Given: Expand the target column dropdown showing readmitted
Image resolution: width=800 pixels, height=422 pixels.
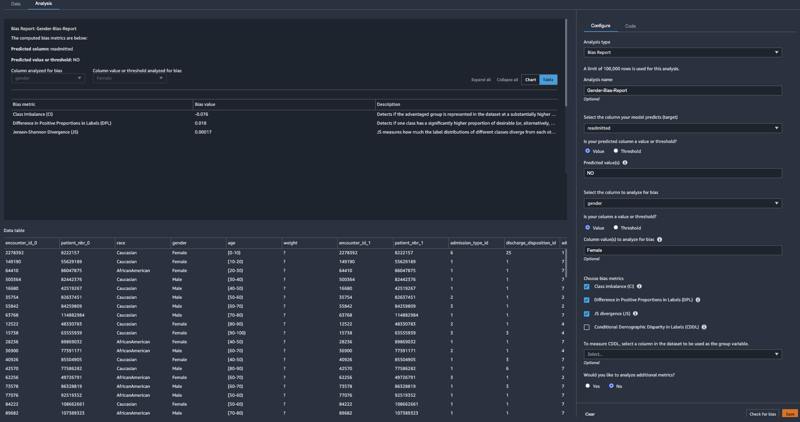Looking at the screenshot, I should [x=682, y=128].
